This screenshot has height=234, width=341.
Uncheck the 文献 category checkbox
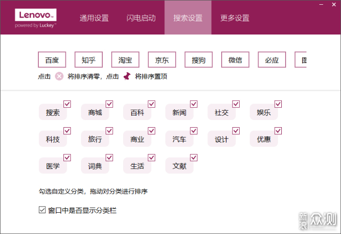pos(194,157)
